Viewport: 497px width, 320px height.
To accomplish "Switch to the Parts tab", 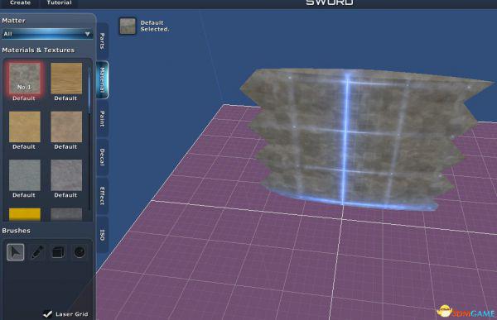I will click(103, 41).
